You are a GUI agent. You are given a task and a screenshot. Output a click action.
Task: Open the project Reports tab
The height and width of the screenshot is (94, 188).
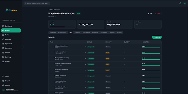tap(112, 33)
